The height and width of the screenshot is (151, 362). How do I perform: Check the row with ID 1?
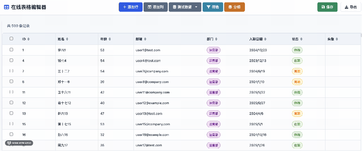[x=11, y=50]
